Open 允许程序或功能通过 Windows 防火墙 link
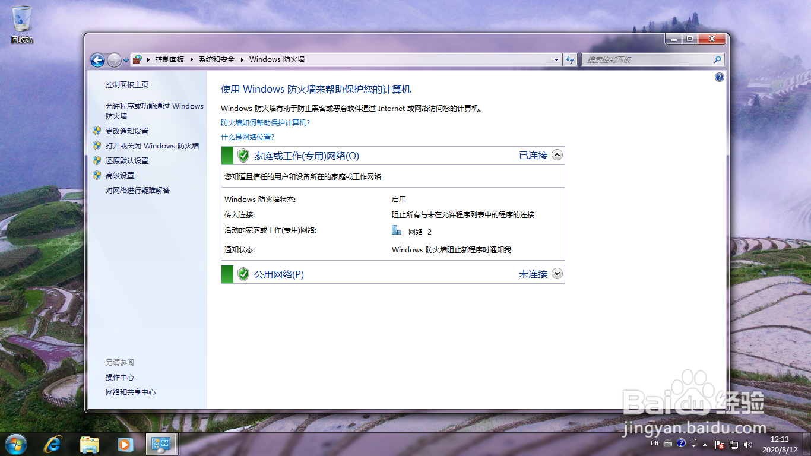 154,111
